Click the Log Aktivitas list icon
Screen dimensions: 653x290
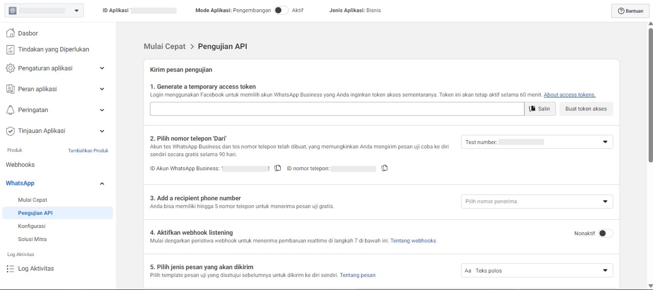click(10, 269)
